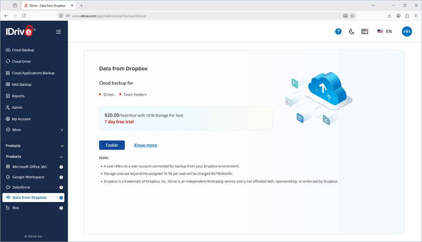The height and width of the screenshot is (242, 422).
Task: Open the Know more link
Action: (146, 145)
